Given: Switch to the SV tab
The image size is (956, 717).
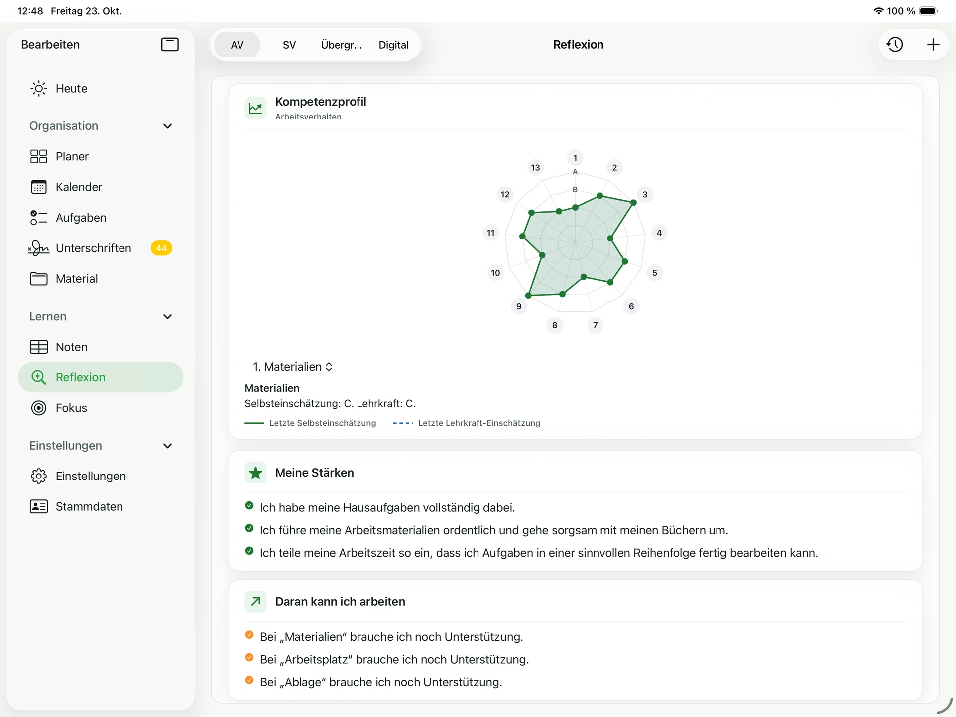Looking at the screenshot, I should [x=289, y=45].
